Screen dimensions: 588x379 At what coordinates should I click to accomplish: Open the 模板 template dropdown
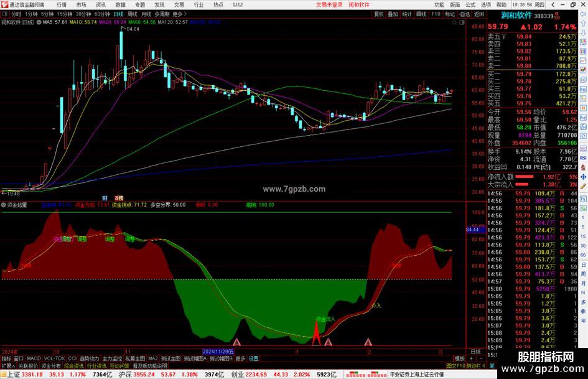click(460, 358)
